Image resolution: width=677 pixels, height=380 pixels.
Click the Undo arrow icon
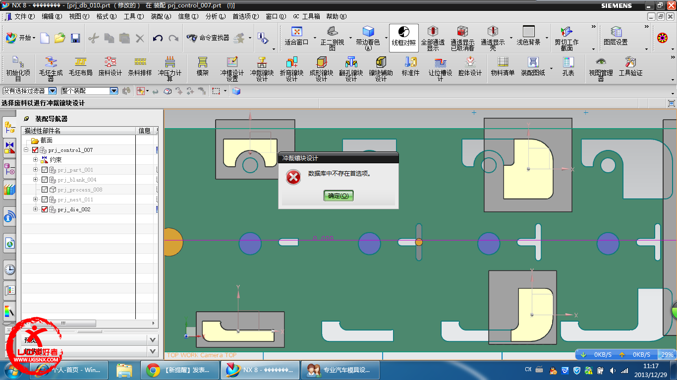(158, 38)
